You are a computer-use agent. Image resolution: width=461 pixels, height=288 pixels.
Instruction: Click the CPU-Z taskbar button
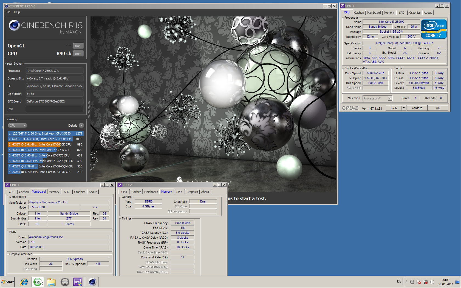point(78,282)
